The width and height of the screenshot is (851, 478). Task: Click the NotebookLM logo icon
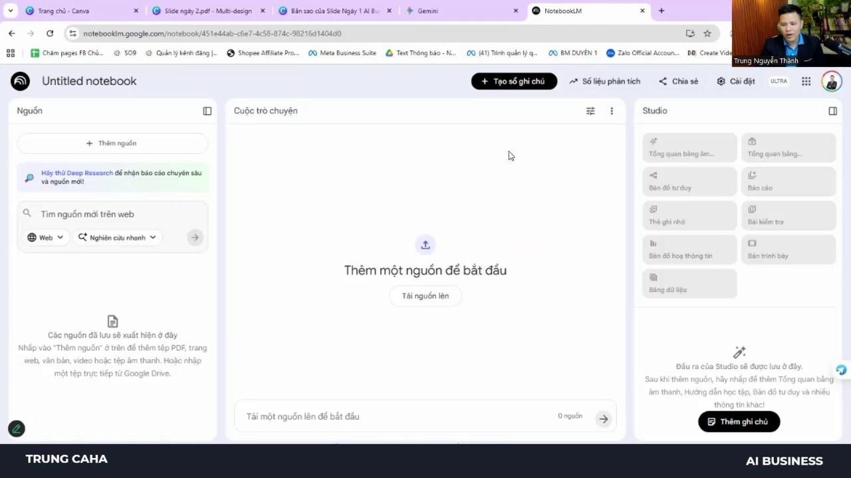[x=20, y=81]
